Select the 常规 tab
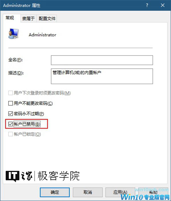The image size is (171, 201). point(10,18)
